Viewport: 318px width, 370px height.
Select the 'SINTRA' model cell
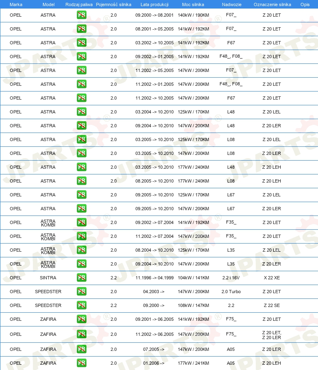pyautogui.click(x=48, y=278)
